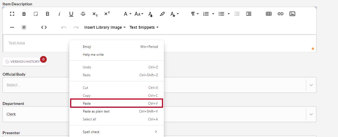Apply bold formatting
The image size is (338, 137).
tap(48, 14)
